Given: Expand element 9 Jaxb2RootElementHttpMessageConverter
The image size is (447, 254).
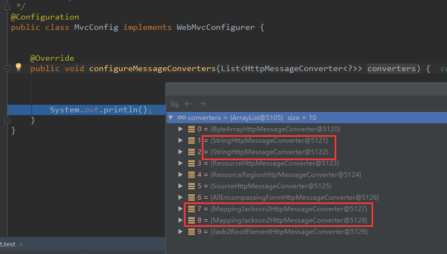Looking at the screenshot, I should click(x=181, y=232).
